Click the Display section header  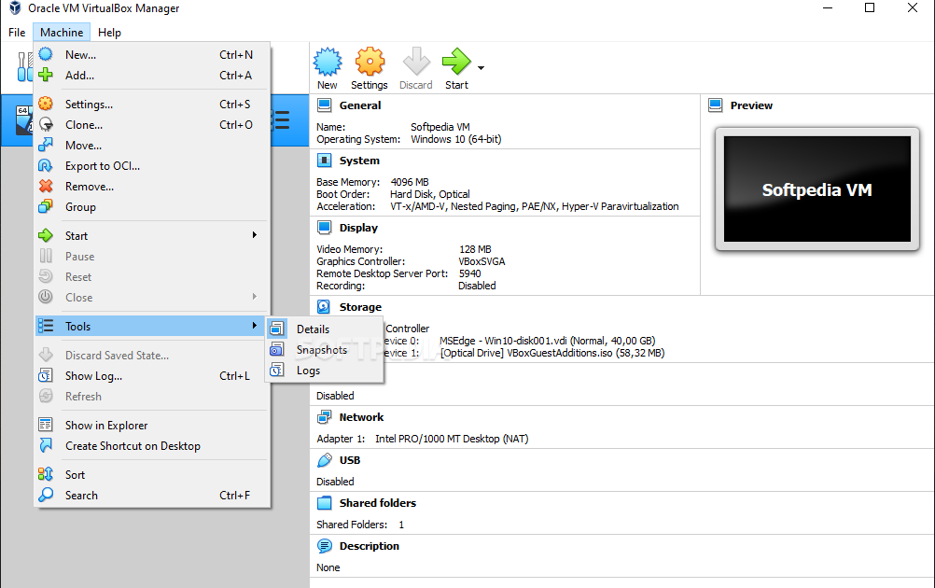(x=358, y=228)
